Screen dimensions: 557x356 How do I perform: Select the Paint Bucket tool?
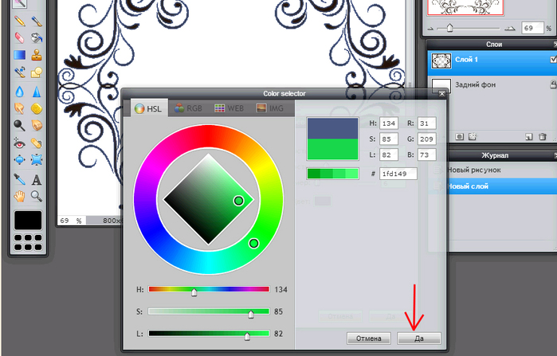[x=36, y=38]
